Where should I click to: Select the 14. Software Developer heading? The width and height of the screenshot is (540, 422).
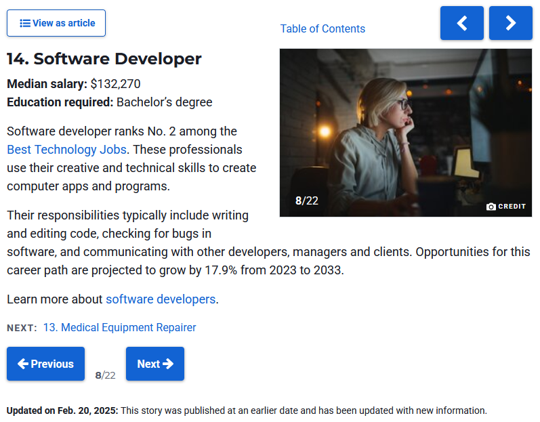point(104,59)
